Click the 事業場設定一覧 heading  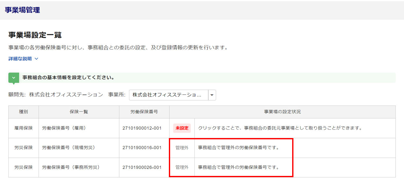[35, 35]
